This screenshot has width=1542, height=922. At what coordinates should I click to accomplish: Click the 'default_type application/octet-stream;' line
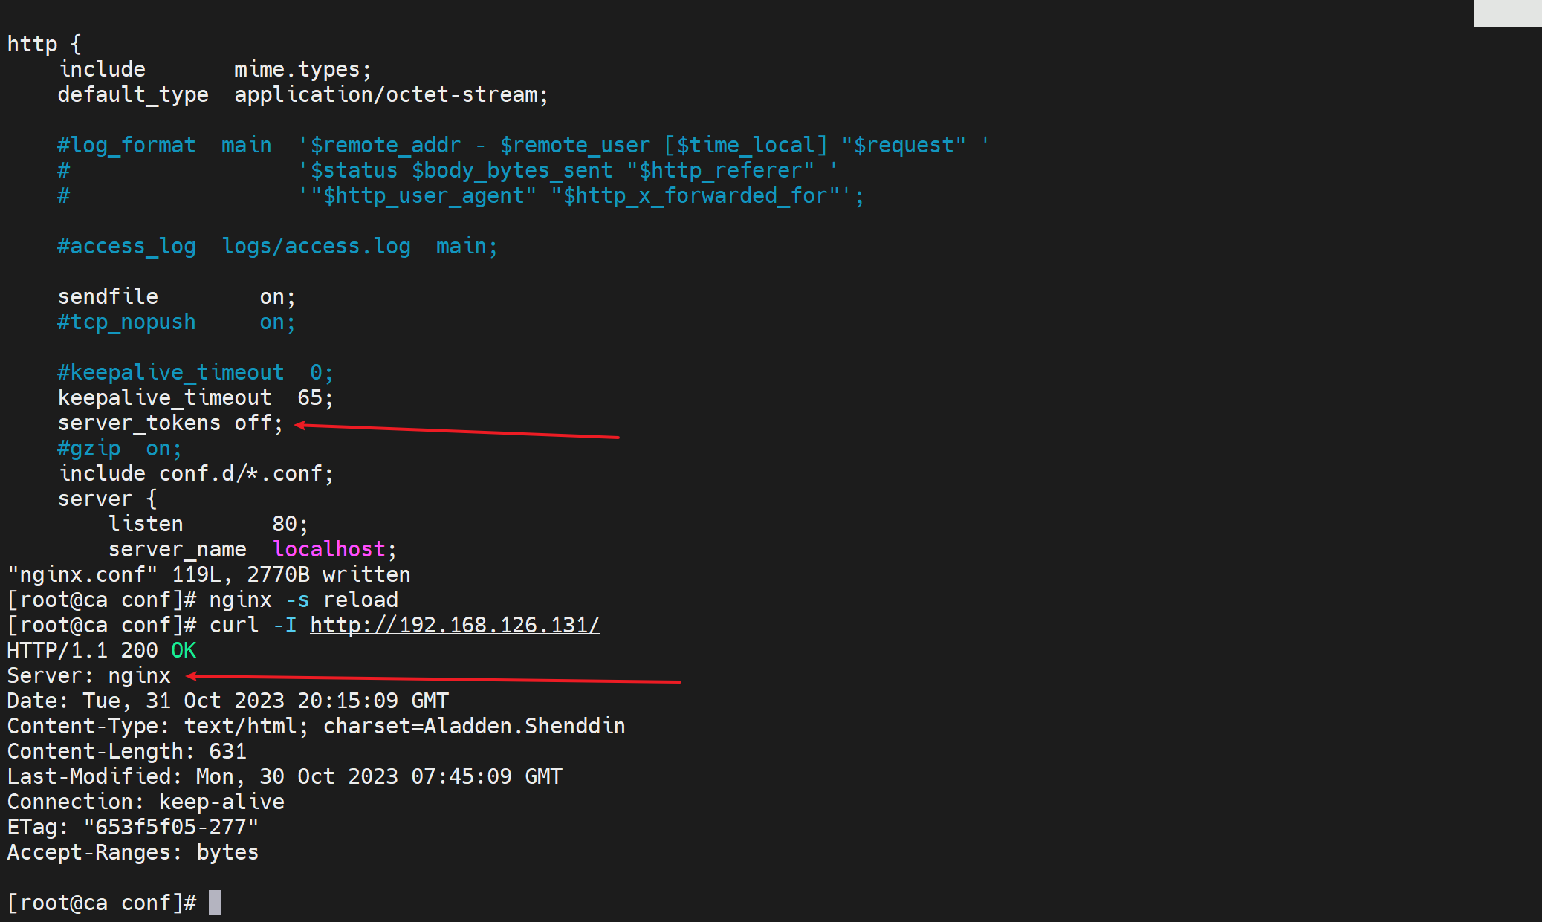(x=302, y=94)
